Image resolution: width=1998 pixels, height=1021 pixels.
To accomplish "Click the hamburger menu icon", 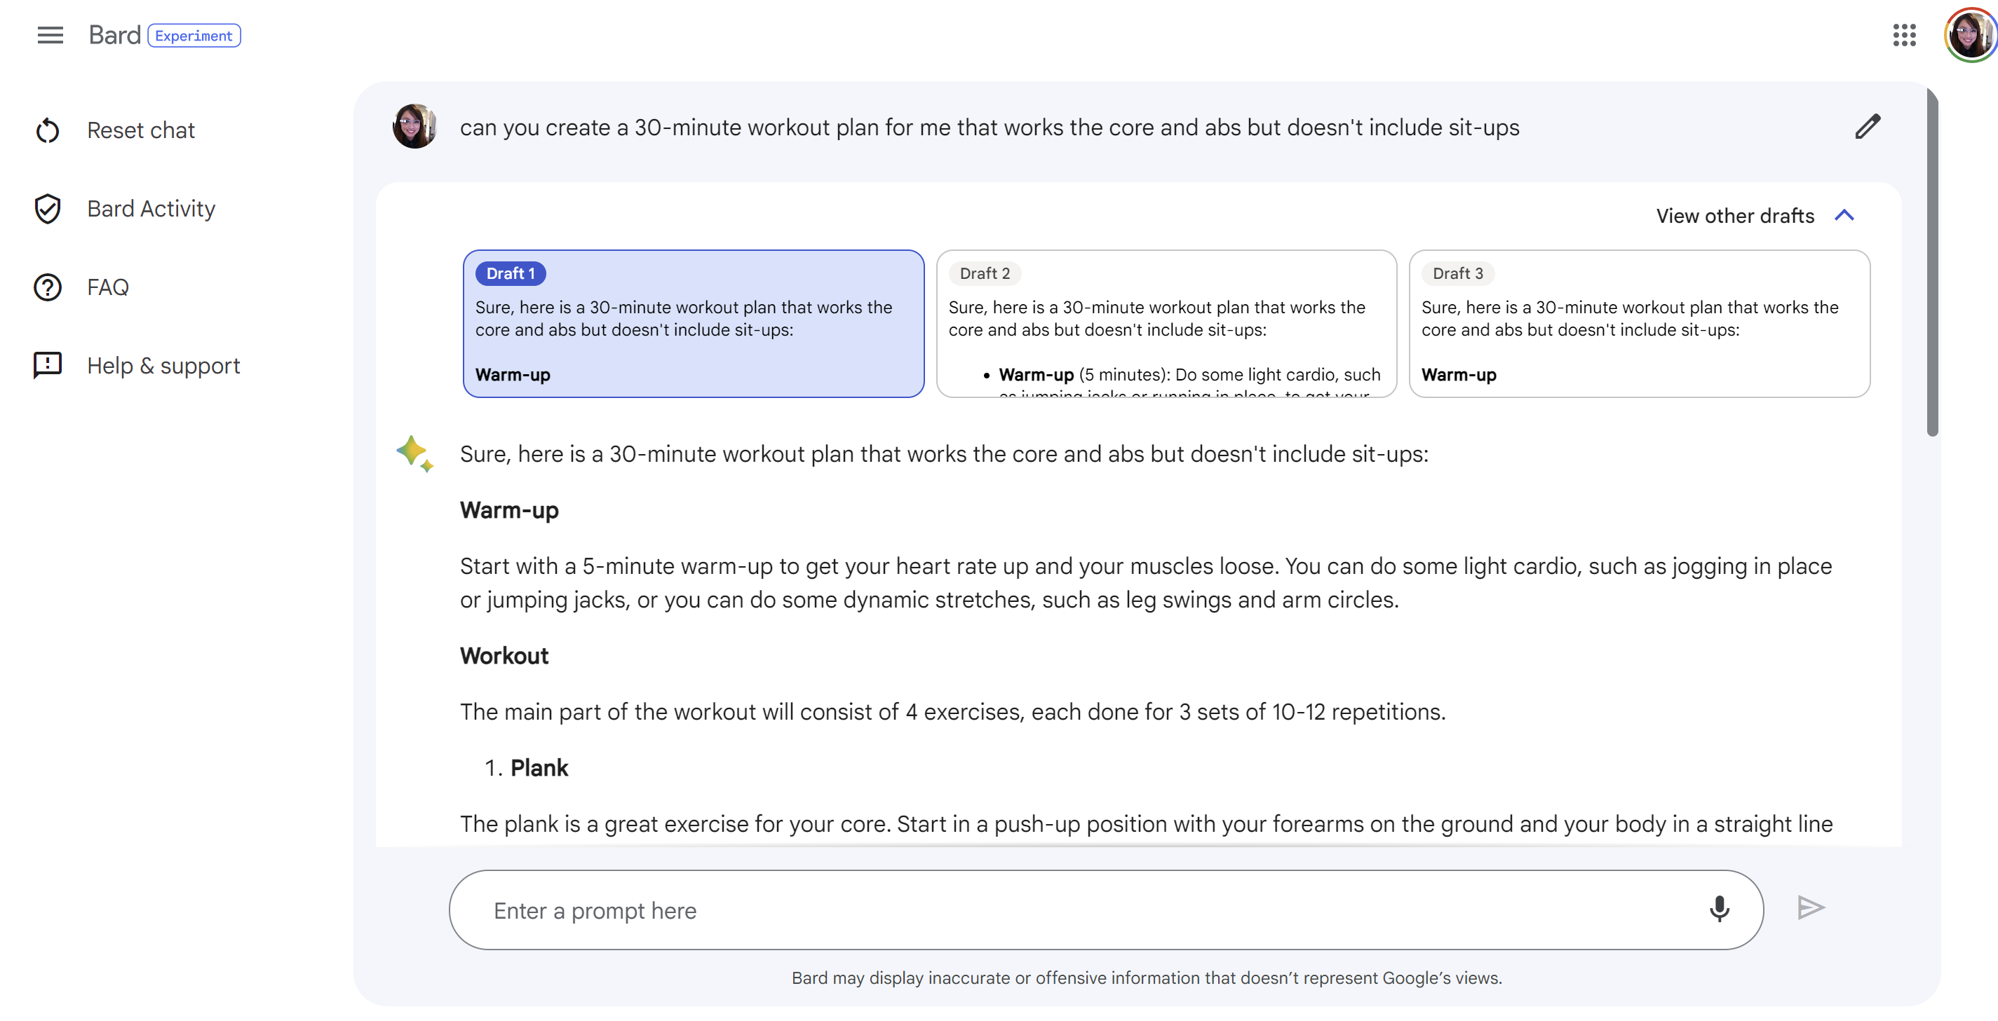I will (48, 35).
